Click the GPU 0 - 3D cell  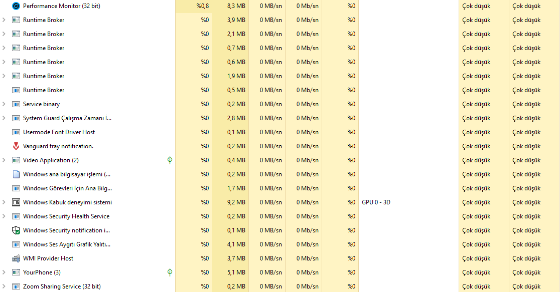376,202
